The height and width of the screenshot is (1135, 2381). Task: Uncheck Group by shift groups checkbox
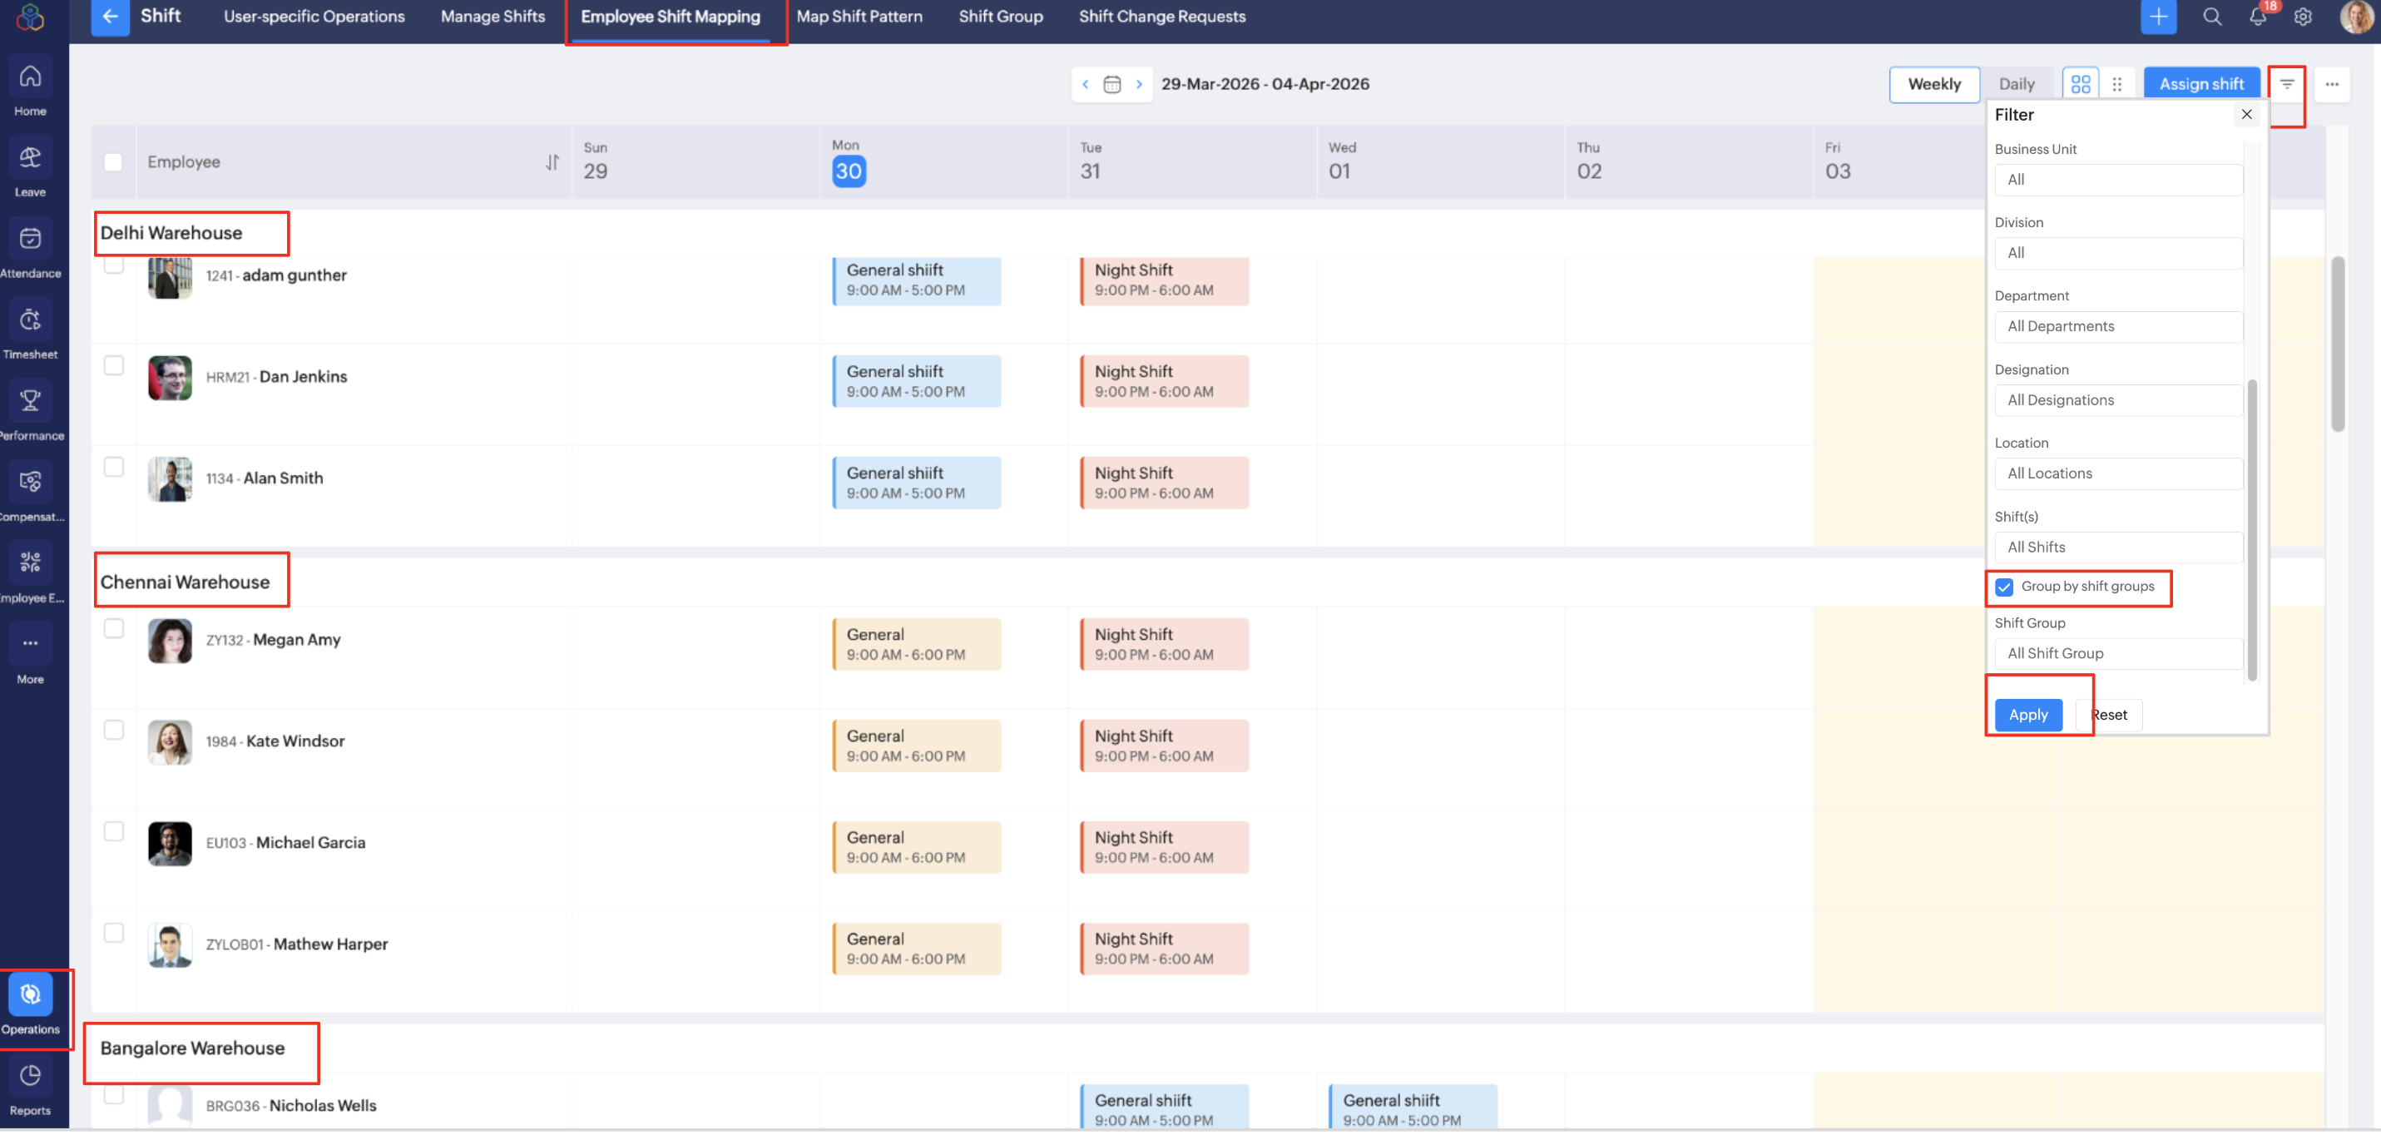pos(2004,587)
